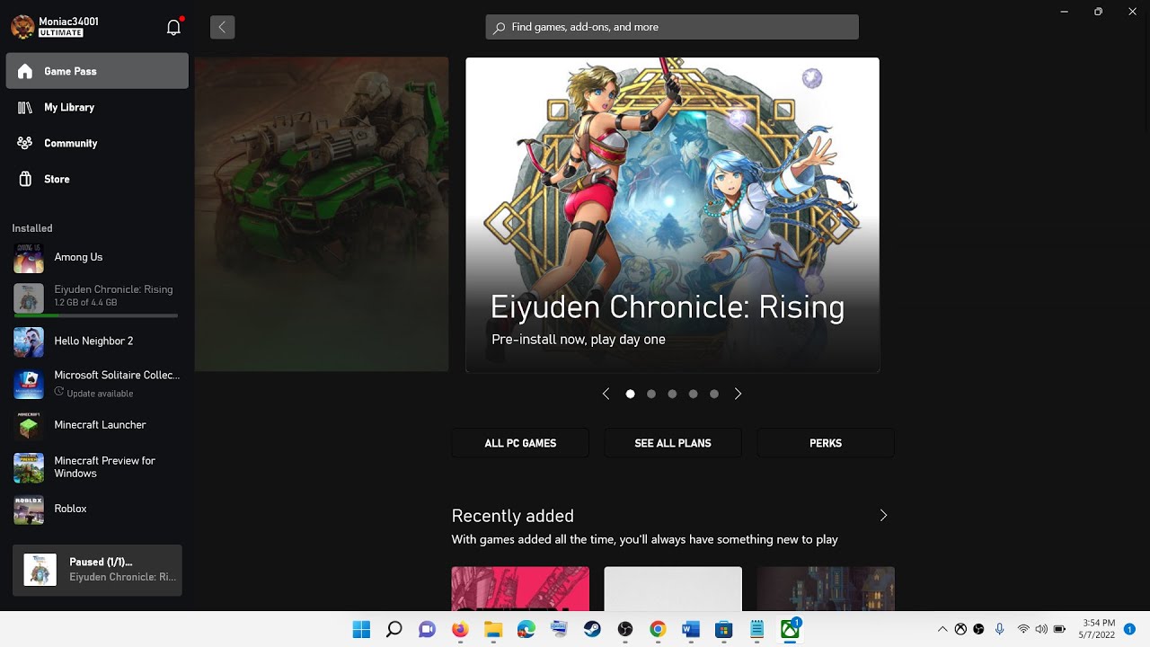The height and width of the screenshot is (647, 1150).
Task: Click Eiyuden Chronicle download progress bar
Action: tap(95, 315)
